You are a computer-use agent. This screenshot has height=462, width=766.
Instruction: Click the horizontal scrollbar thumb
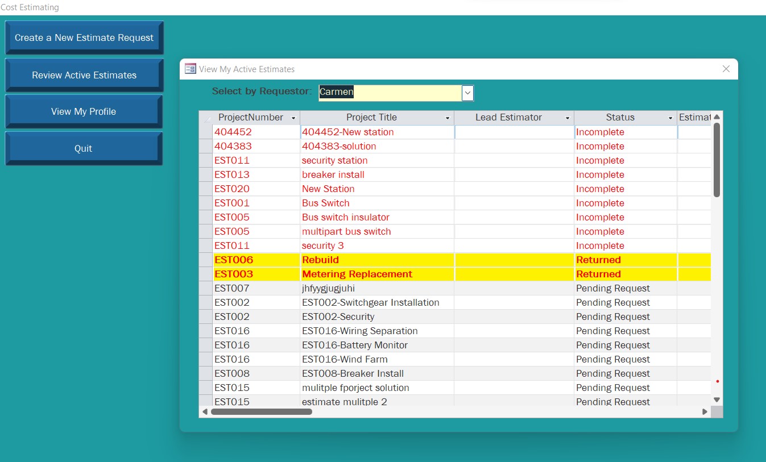(261, 411)
